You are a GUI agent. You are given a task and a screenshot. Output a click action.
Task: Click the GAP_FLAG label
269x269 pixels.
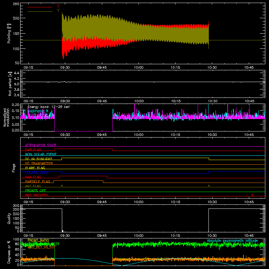(x=33, y=150)
